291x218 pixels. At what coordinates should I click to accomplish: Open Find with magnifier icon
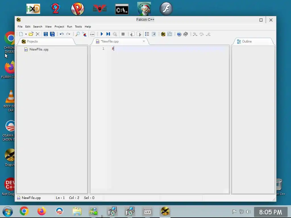point(78,34)
